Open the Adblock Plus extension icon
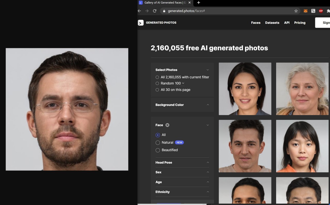The height and width of the screenshot is (205, 330). point(321,11)
